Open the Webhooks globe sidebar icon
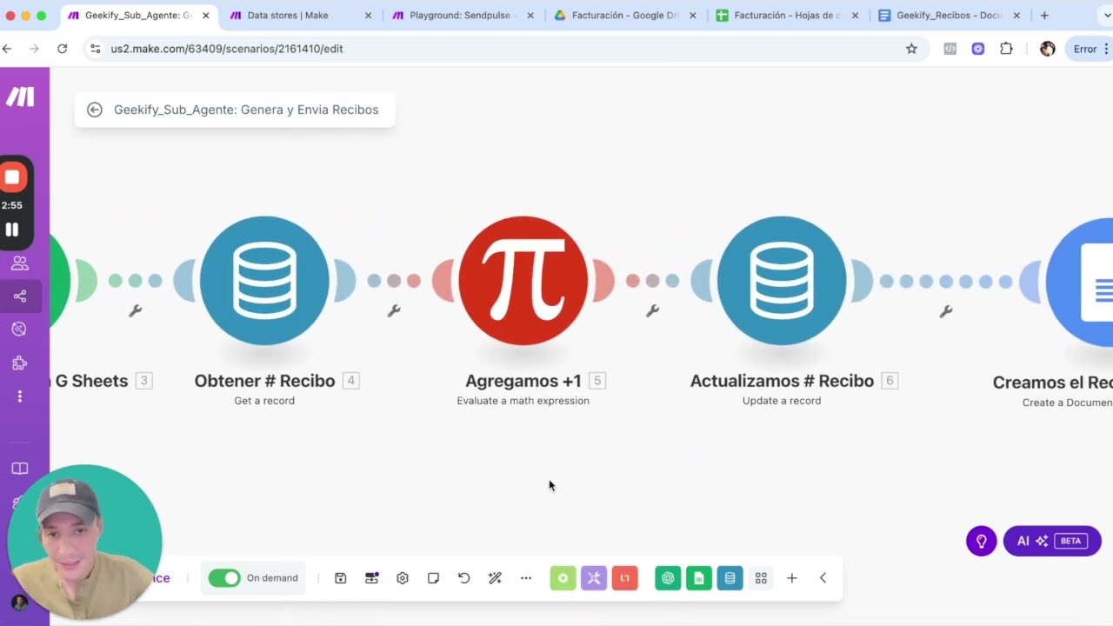 pyautogui.click(x=20, y=330)
